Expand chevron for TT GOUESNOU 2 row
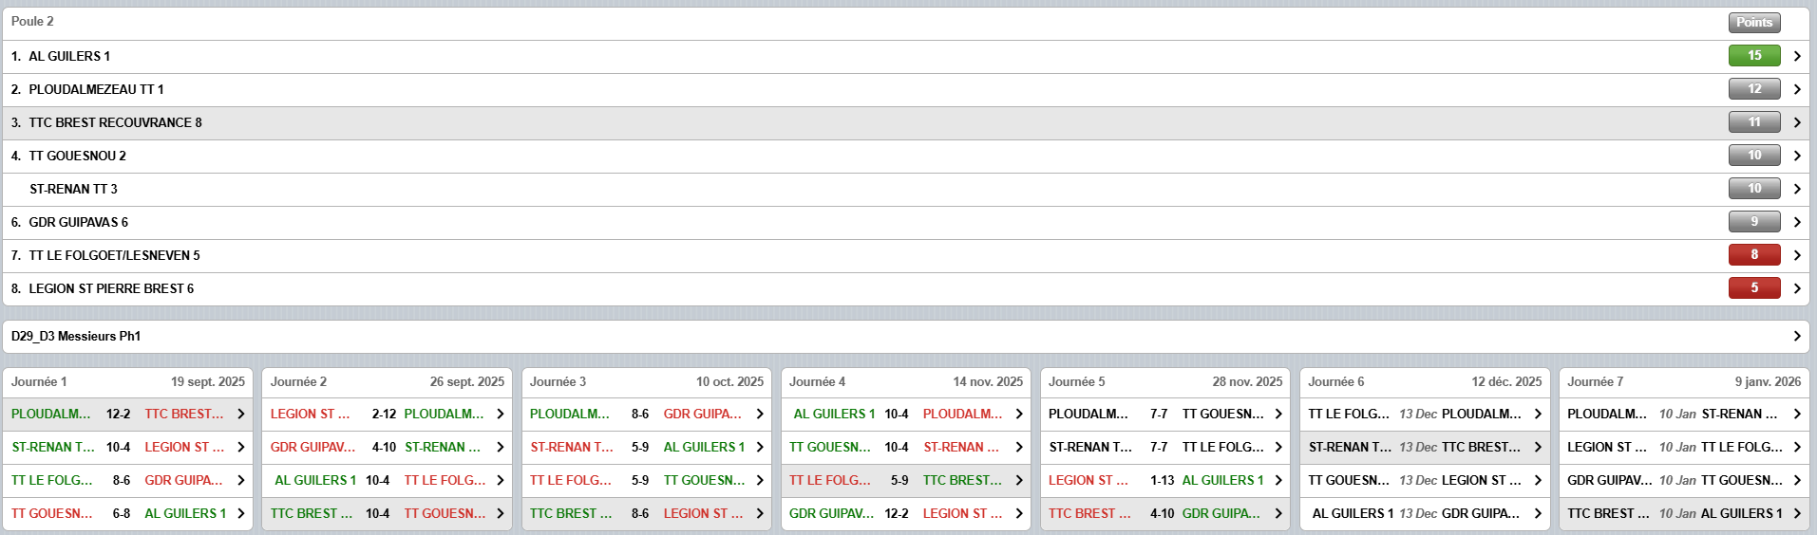This screenshot has height=535, width=1817. click(1796, 156)
